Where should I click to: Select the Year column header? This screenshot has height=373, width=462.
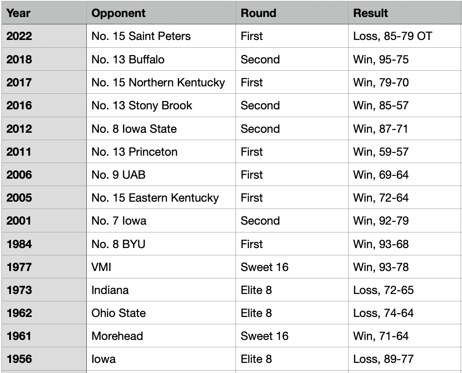tap(44, 13)
